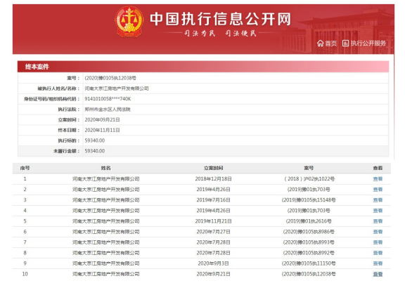
Task: View case (2019)豫01执2616号 details
Action: pos(378,221)
